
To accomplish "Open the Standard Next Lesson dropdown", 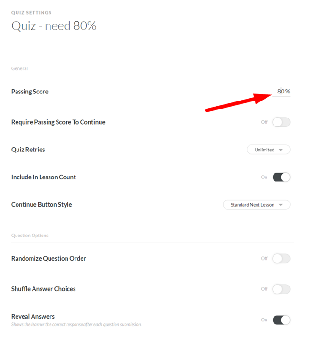I will (x=257, y=205).
